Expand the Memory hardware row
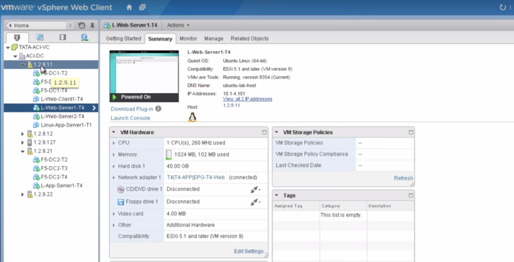Screen dimensions: 514x262 tap(114, 155)
